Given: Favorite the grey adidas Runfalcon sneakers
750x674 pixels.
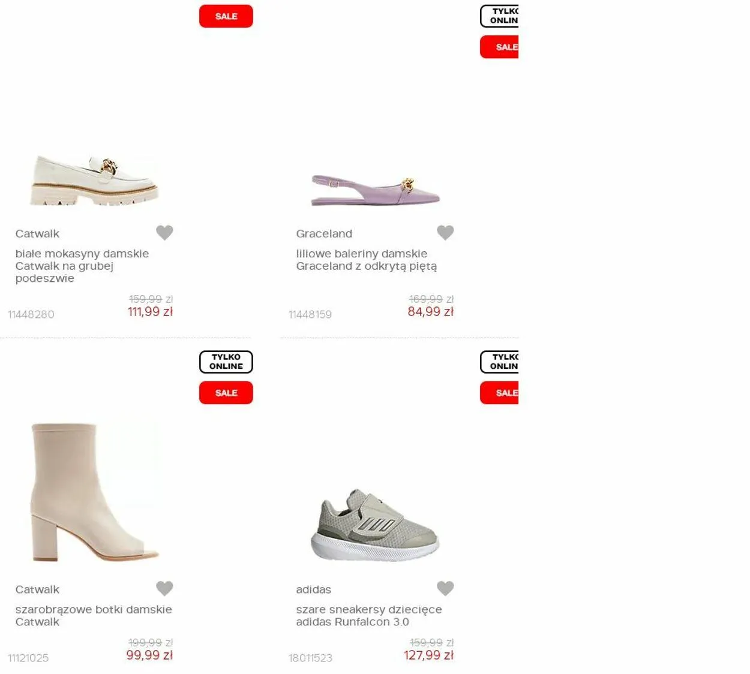Looking at the screenshot, I should [445, 588].
